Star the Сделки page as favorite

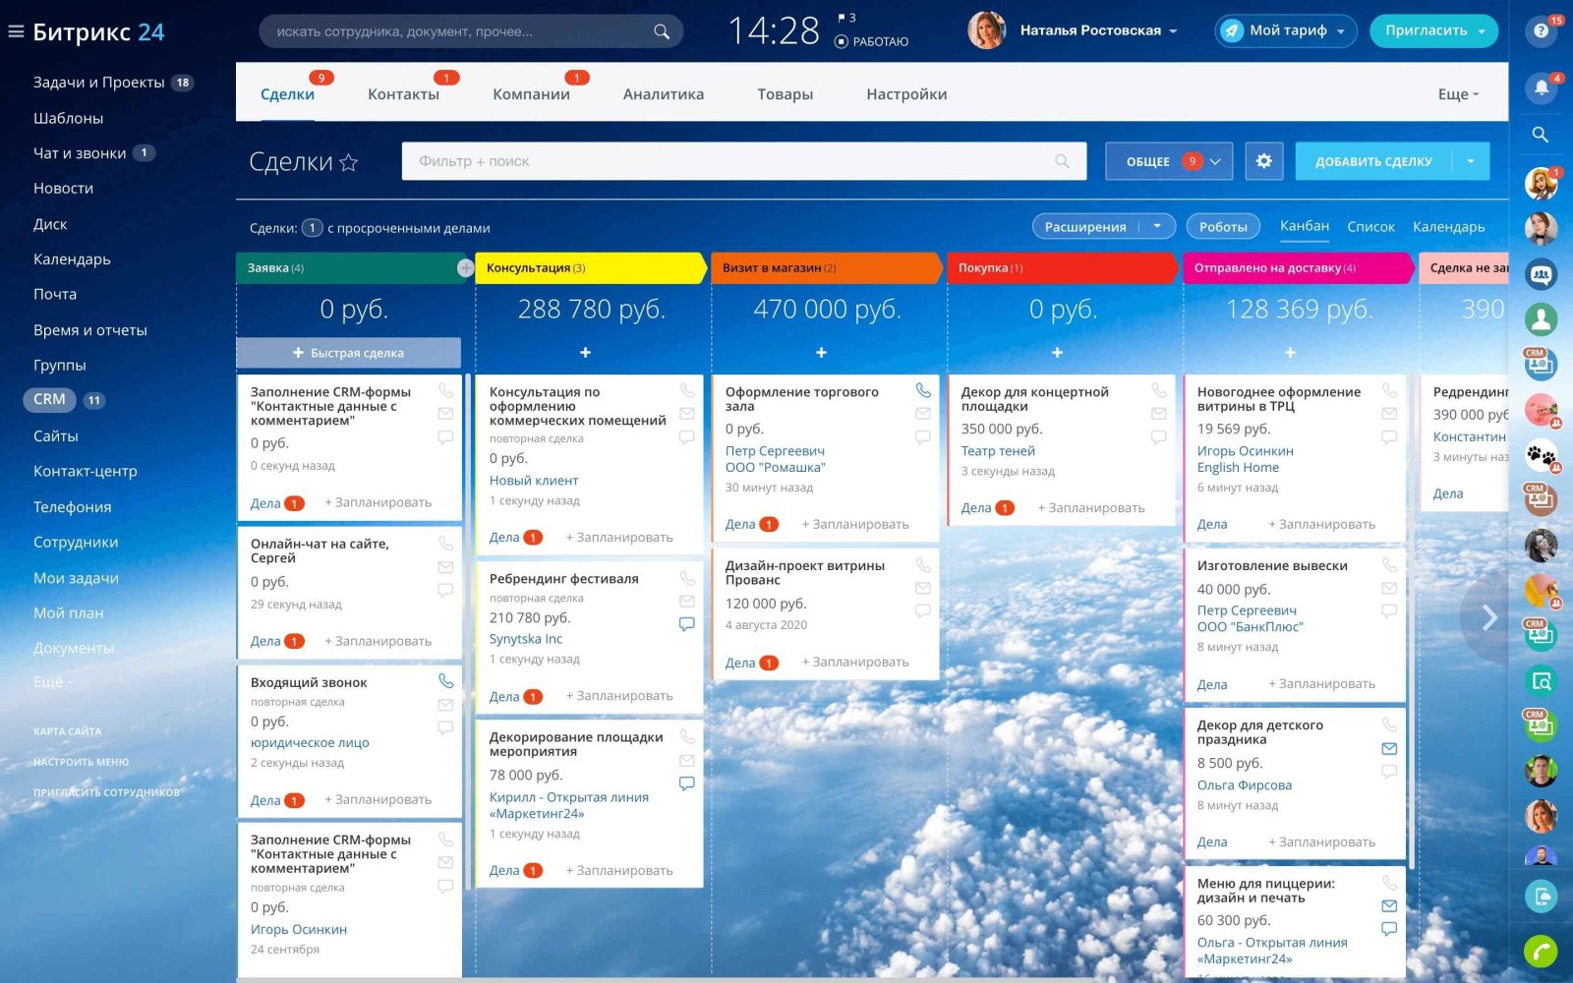click(x=348, y=163)
